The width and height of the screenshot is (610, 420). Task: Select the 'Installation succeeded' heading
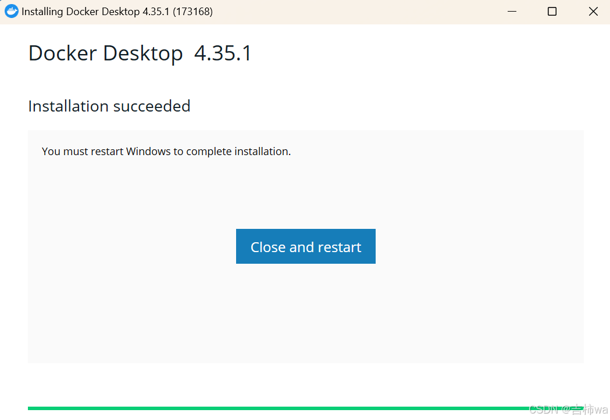109,106
